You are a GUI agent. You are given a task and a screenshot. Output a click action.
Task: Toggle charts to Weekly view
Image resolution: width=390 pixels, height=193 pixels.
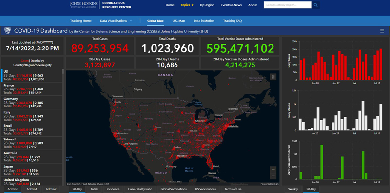click(293, 189)
